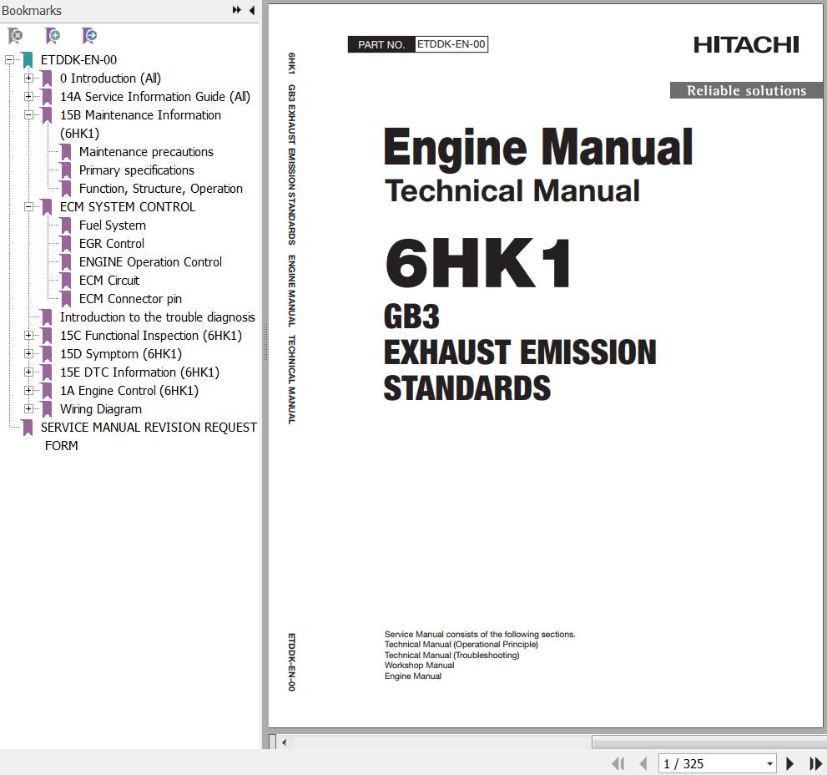Viewport: 827px width, 775px height.
Task: Open the page number dropdown
Action: [769, 764]
